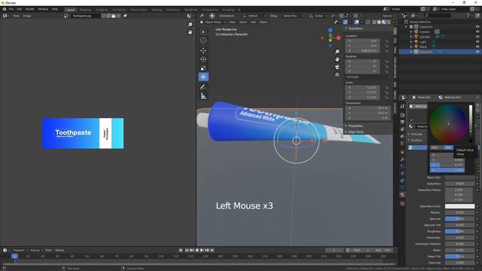This screenshot has height=271, width=482.
Task: Open the Material properties tab icon
Action: (402, 194)
